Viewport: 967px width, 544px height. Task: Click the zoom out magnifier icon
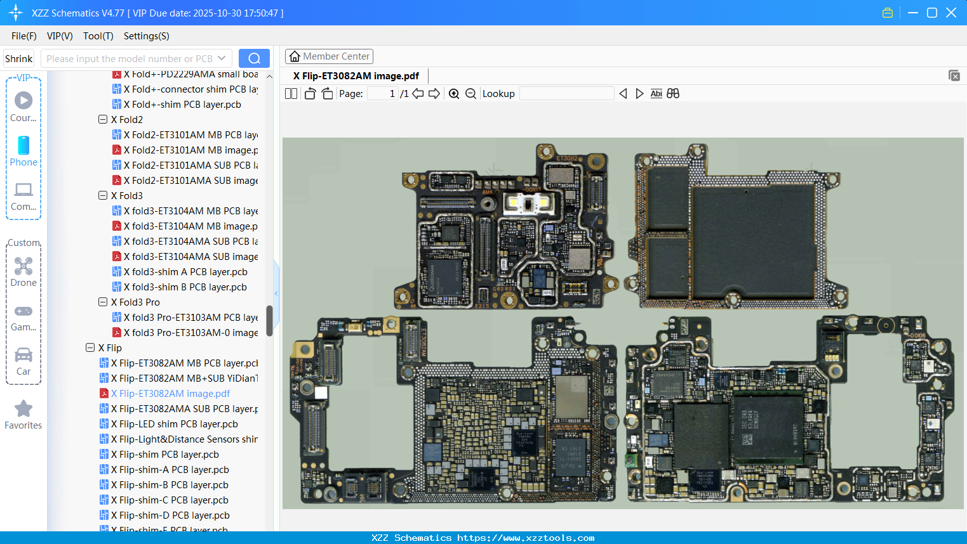pyautogui.click(x=470, y=94)
